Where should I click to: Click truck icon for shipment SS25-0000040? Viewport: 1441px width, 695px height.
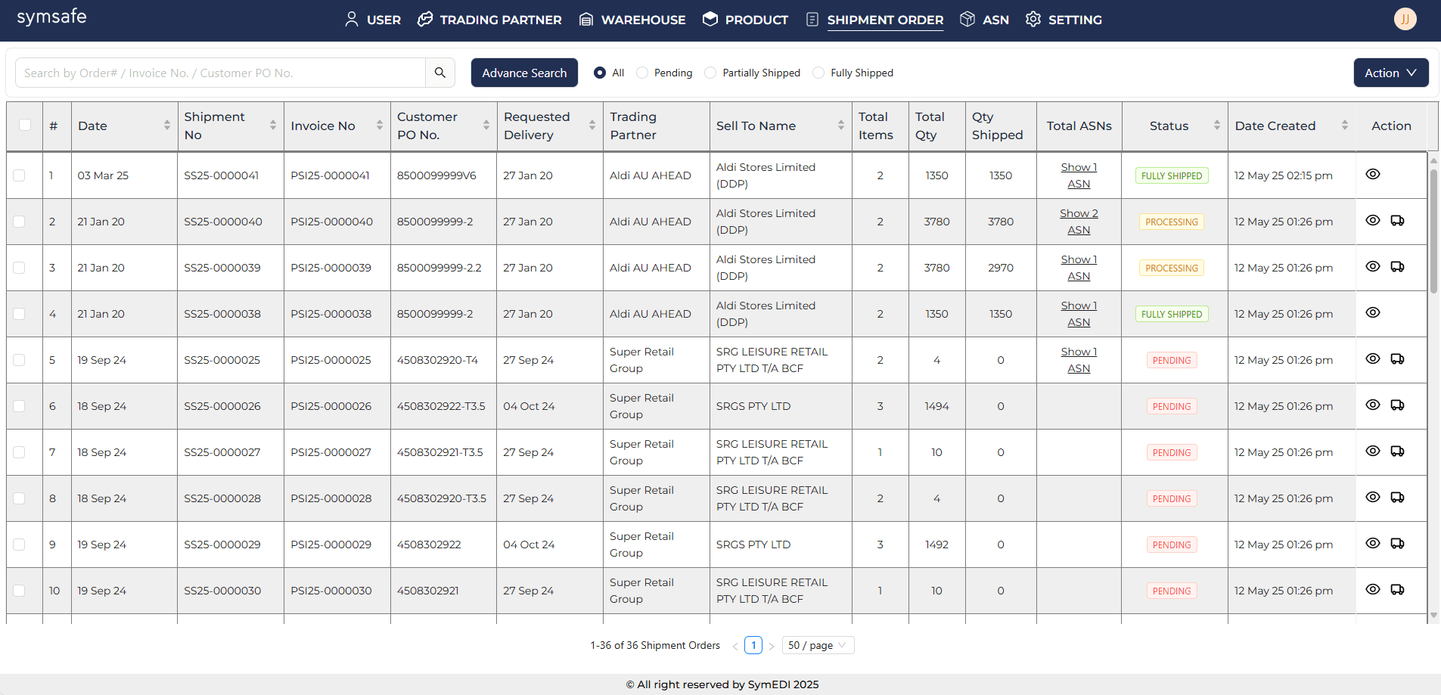point(1397,221)
